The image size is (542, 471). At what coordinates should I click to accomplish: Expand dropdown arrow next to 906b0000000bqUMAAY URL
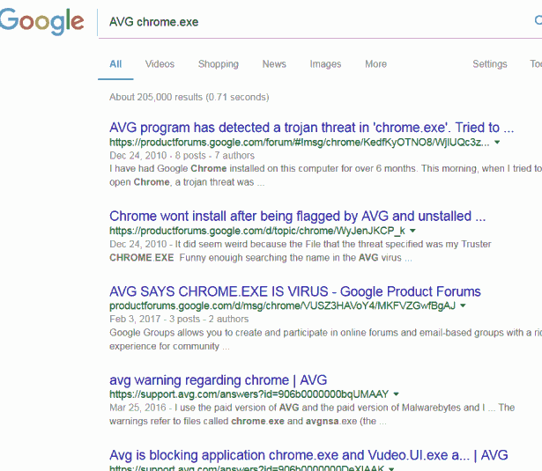point(397,394)
